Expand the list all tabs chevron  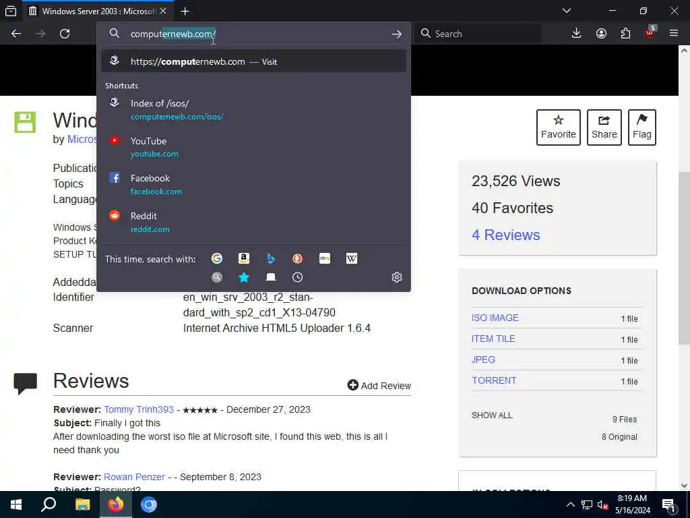pos(567,11)
